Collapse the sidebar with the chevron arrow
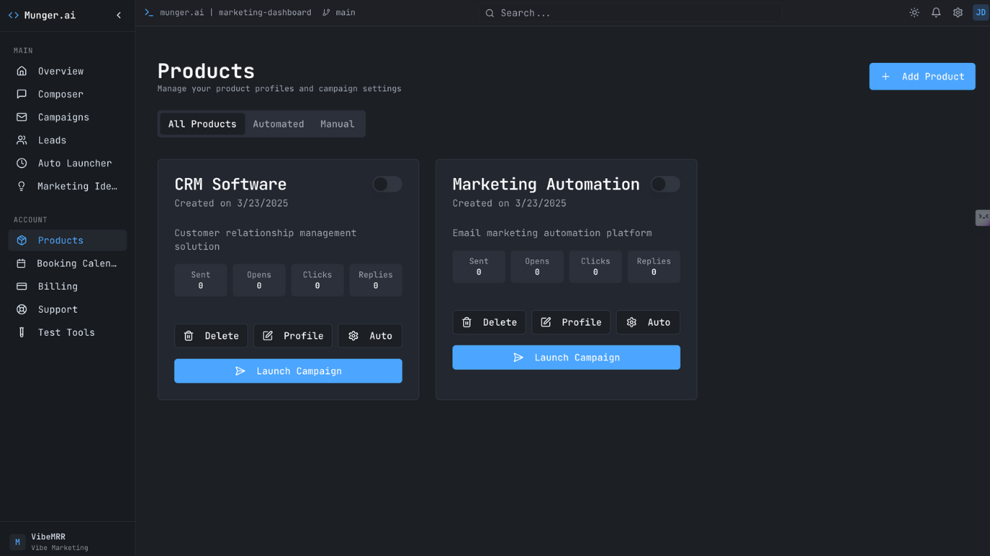Viewport: 990px width, 556px height. pos(119,15)
